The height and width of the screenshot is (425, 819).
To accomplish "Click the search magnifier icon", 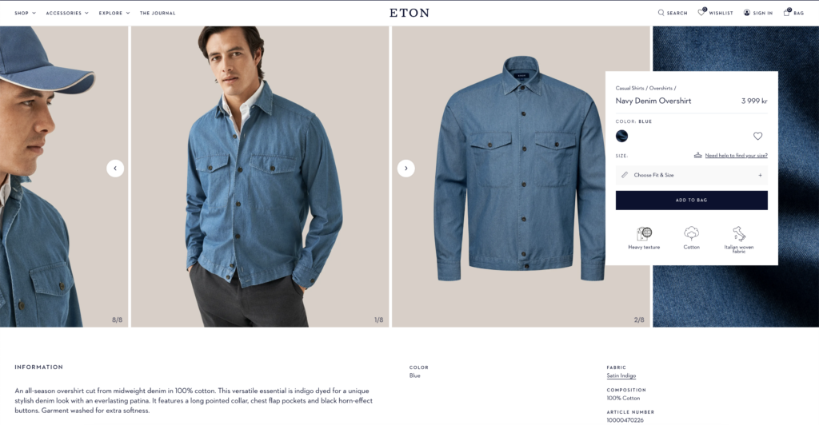I will pos(661,13).
